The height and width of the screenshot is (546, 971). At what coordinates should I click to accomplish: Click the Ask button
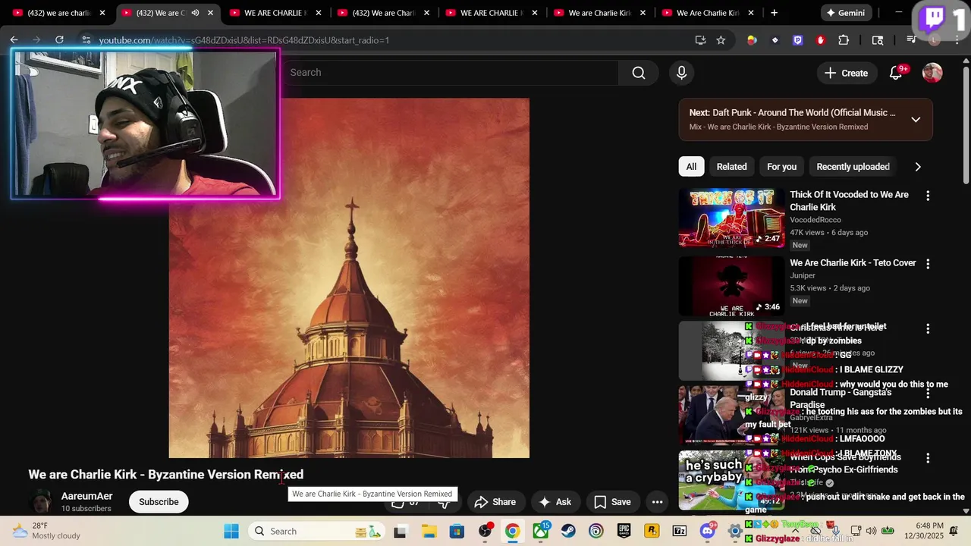[555, 502]
